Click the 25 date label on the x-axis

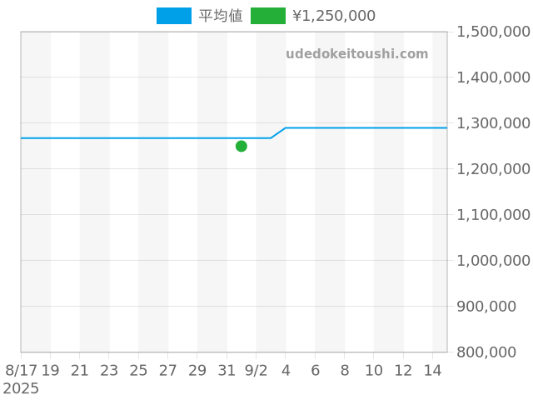138,370
